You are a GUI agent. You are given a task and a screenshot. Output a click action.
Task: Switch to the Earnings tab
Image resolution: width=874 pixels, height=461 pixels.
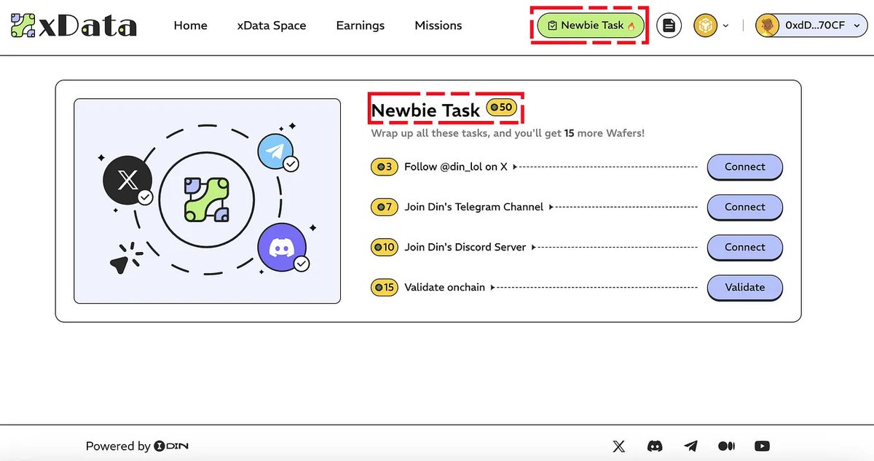pyautogui.click(x=361, y=25)
